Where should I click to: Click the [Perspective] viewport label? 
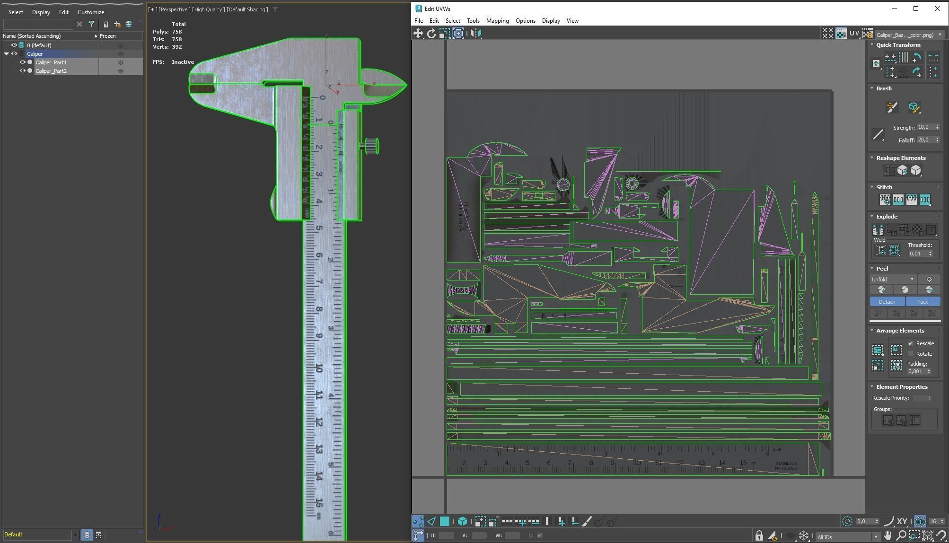(174, 9)
